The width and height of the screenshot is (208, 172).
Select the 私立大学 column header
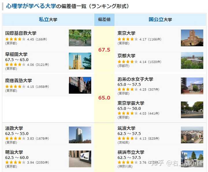click(48, 19)
